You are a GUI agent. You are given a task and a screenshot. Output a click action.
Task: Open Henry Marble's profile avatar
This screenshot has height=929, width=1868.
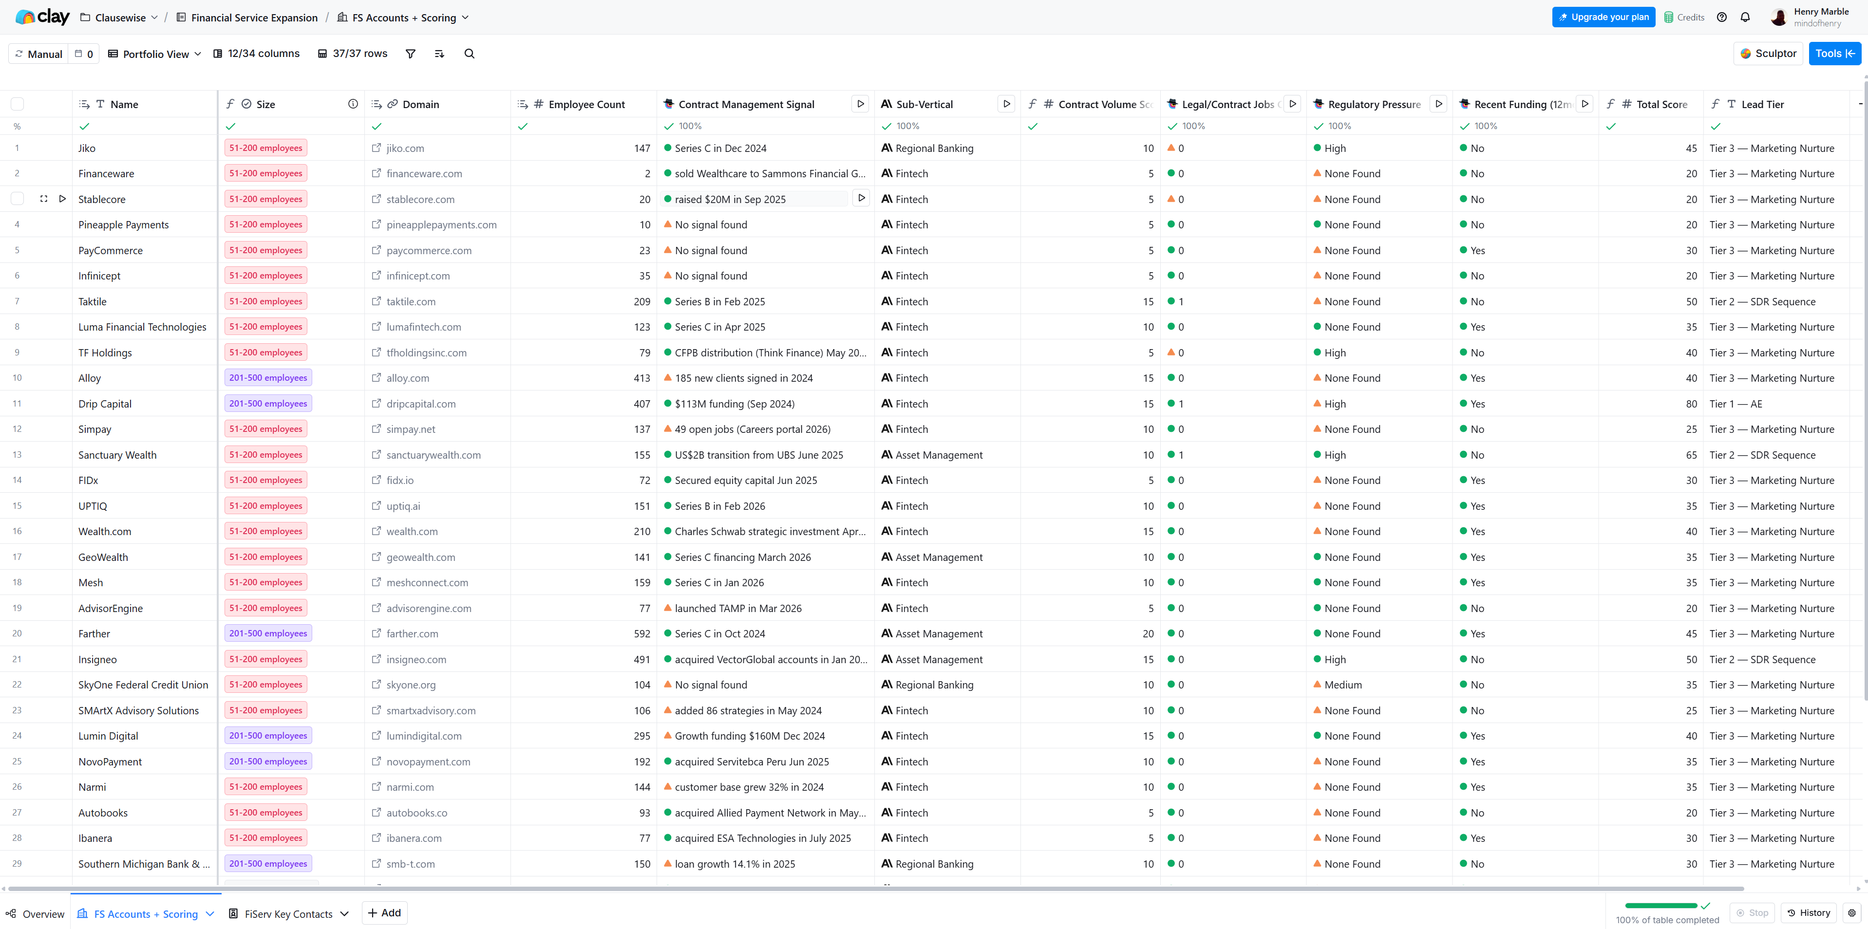pyautogui.click(x=1778, y=18)
